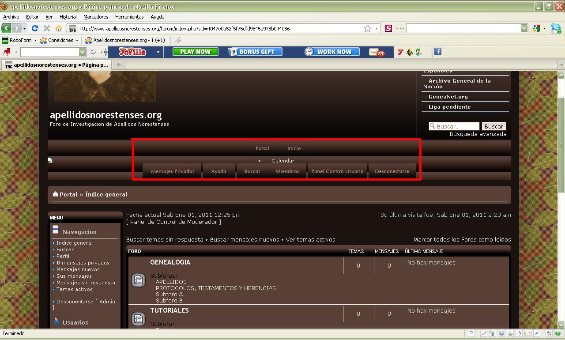This screenshot has width=565, height=340.
Task: Open a new tab with the plus button
Action: click(118, 64)
